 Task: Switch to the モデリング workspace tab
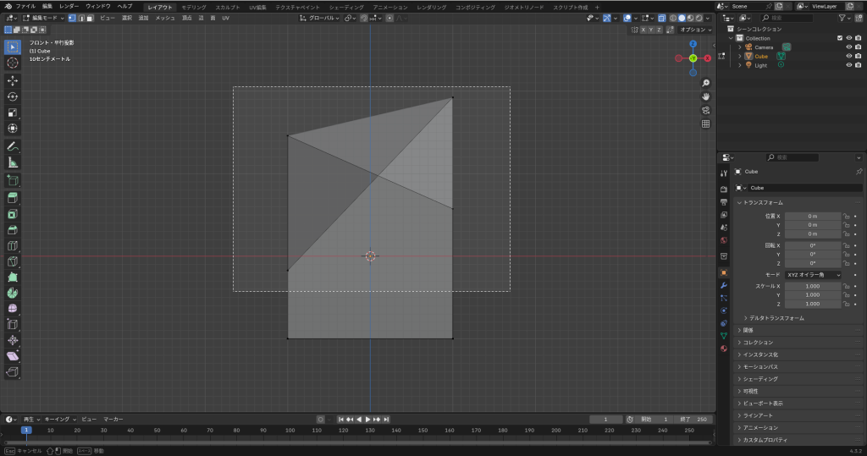(193, 7)
